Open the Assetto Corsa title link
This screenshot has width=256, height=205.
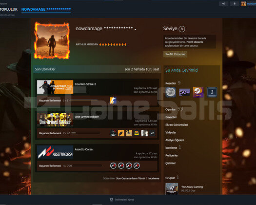tap(83, 149)
